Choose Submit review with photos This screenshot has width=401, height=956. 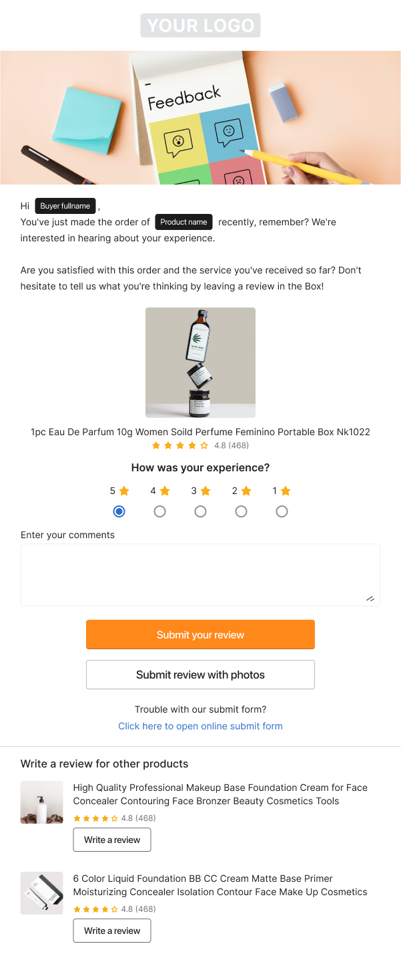pyautogui.click(x=200, y=675)
